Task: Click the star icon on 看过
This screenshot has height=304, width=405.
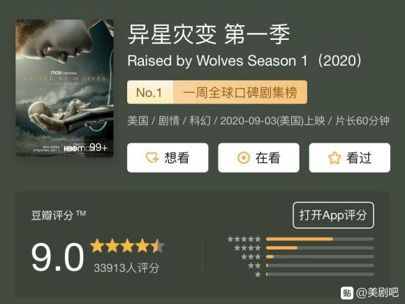Action: coord(334,158)
